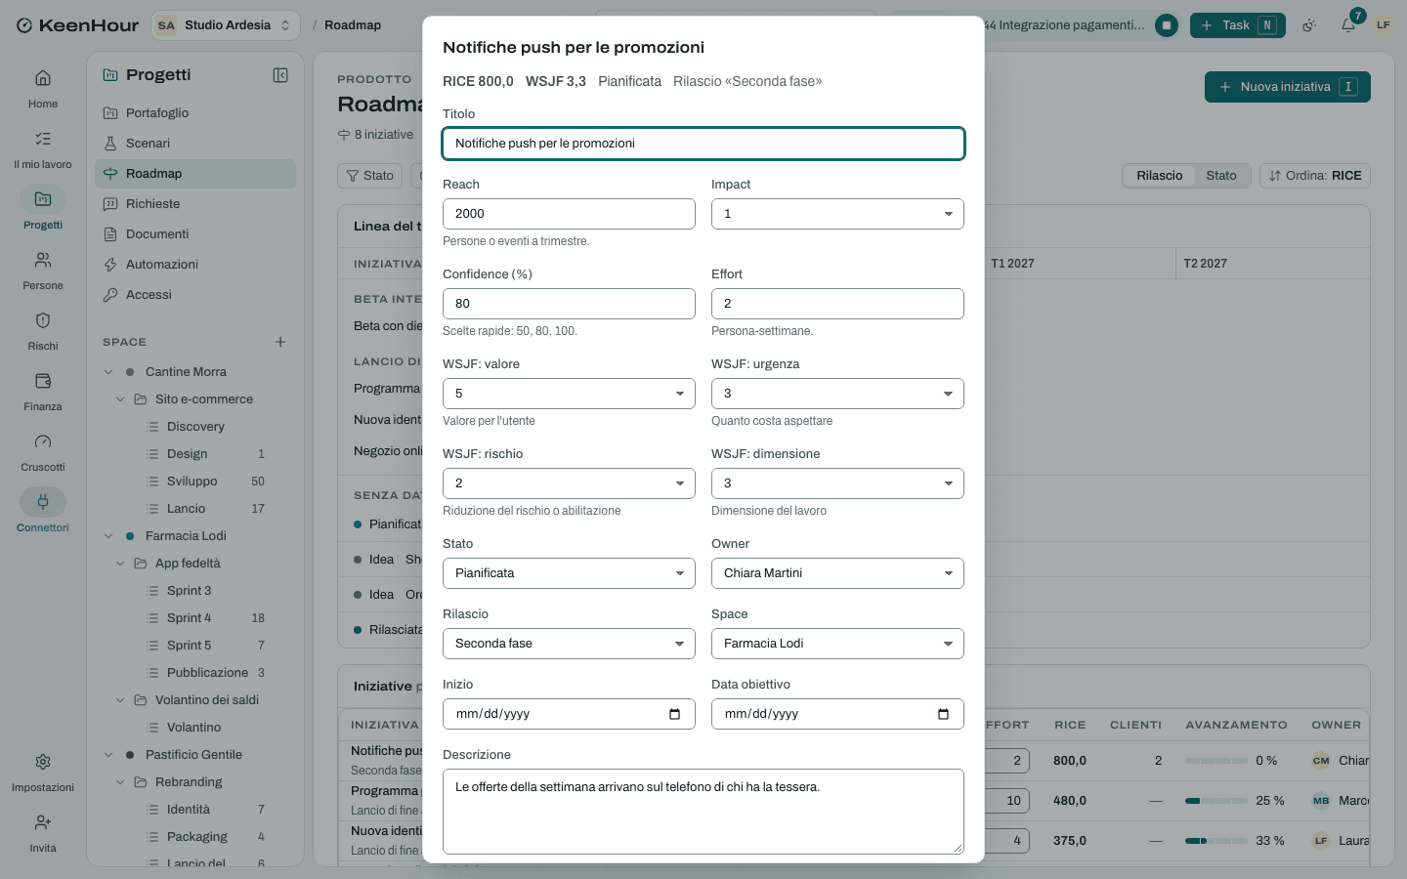This screenshot has width=1407, height=879.
Task: Add a new space with plus icon
Action: point(280,342)
